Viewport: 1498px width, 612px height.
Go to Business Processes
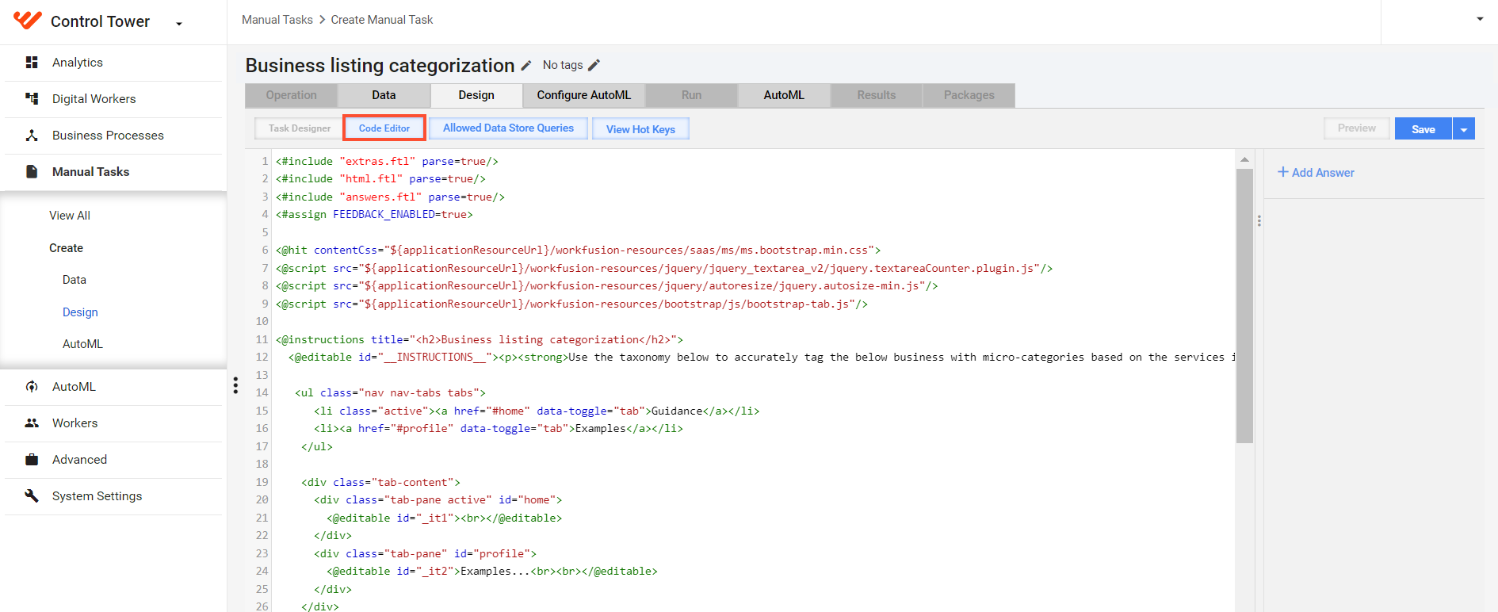coord(108,135)
